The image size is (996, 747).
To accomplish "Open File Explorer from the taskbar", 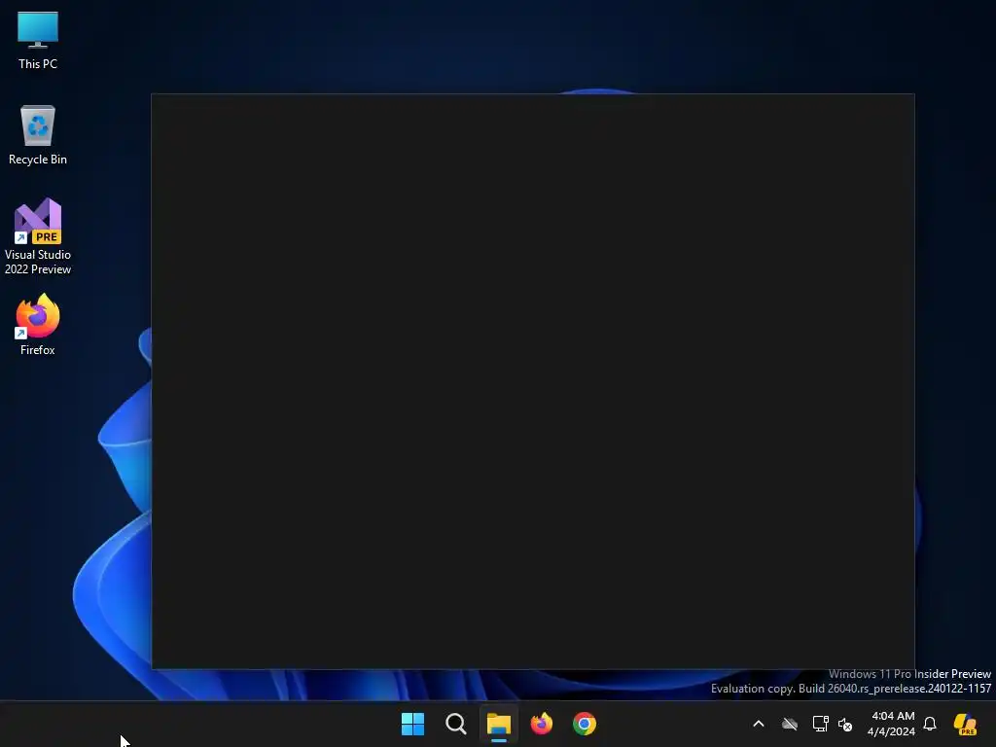I will pyautogui.click(x=499, y=724).
